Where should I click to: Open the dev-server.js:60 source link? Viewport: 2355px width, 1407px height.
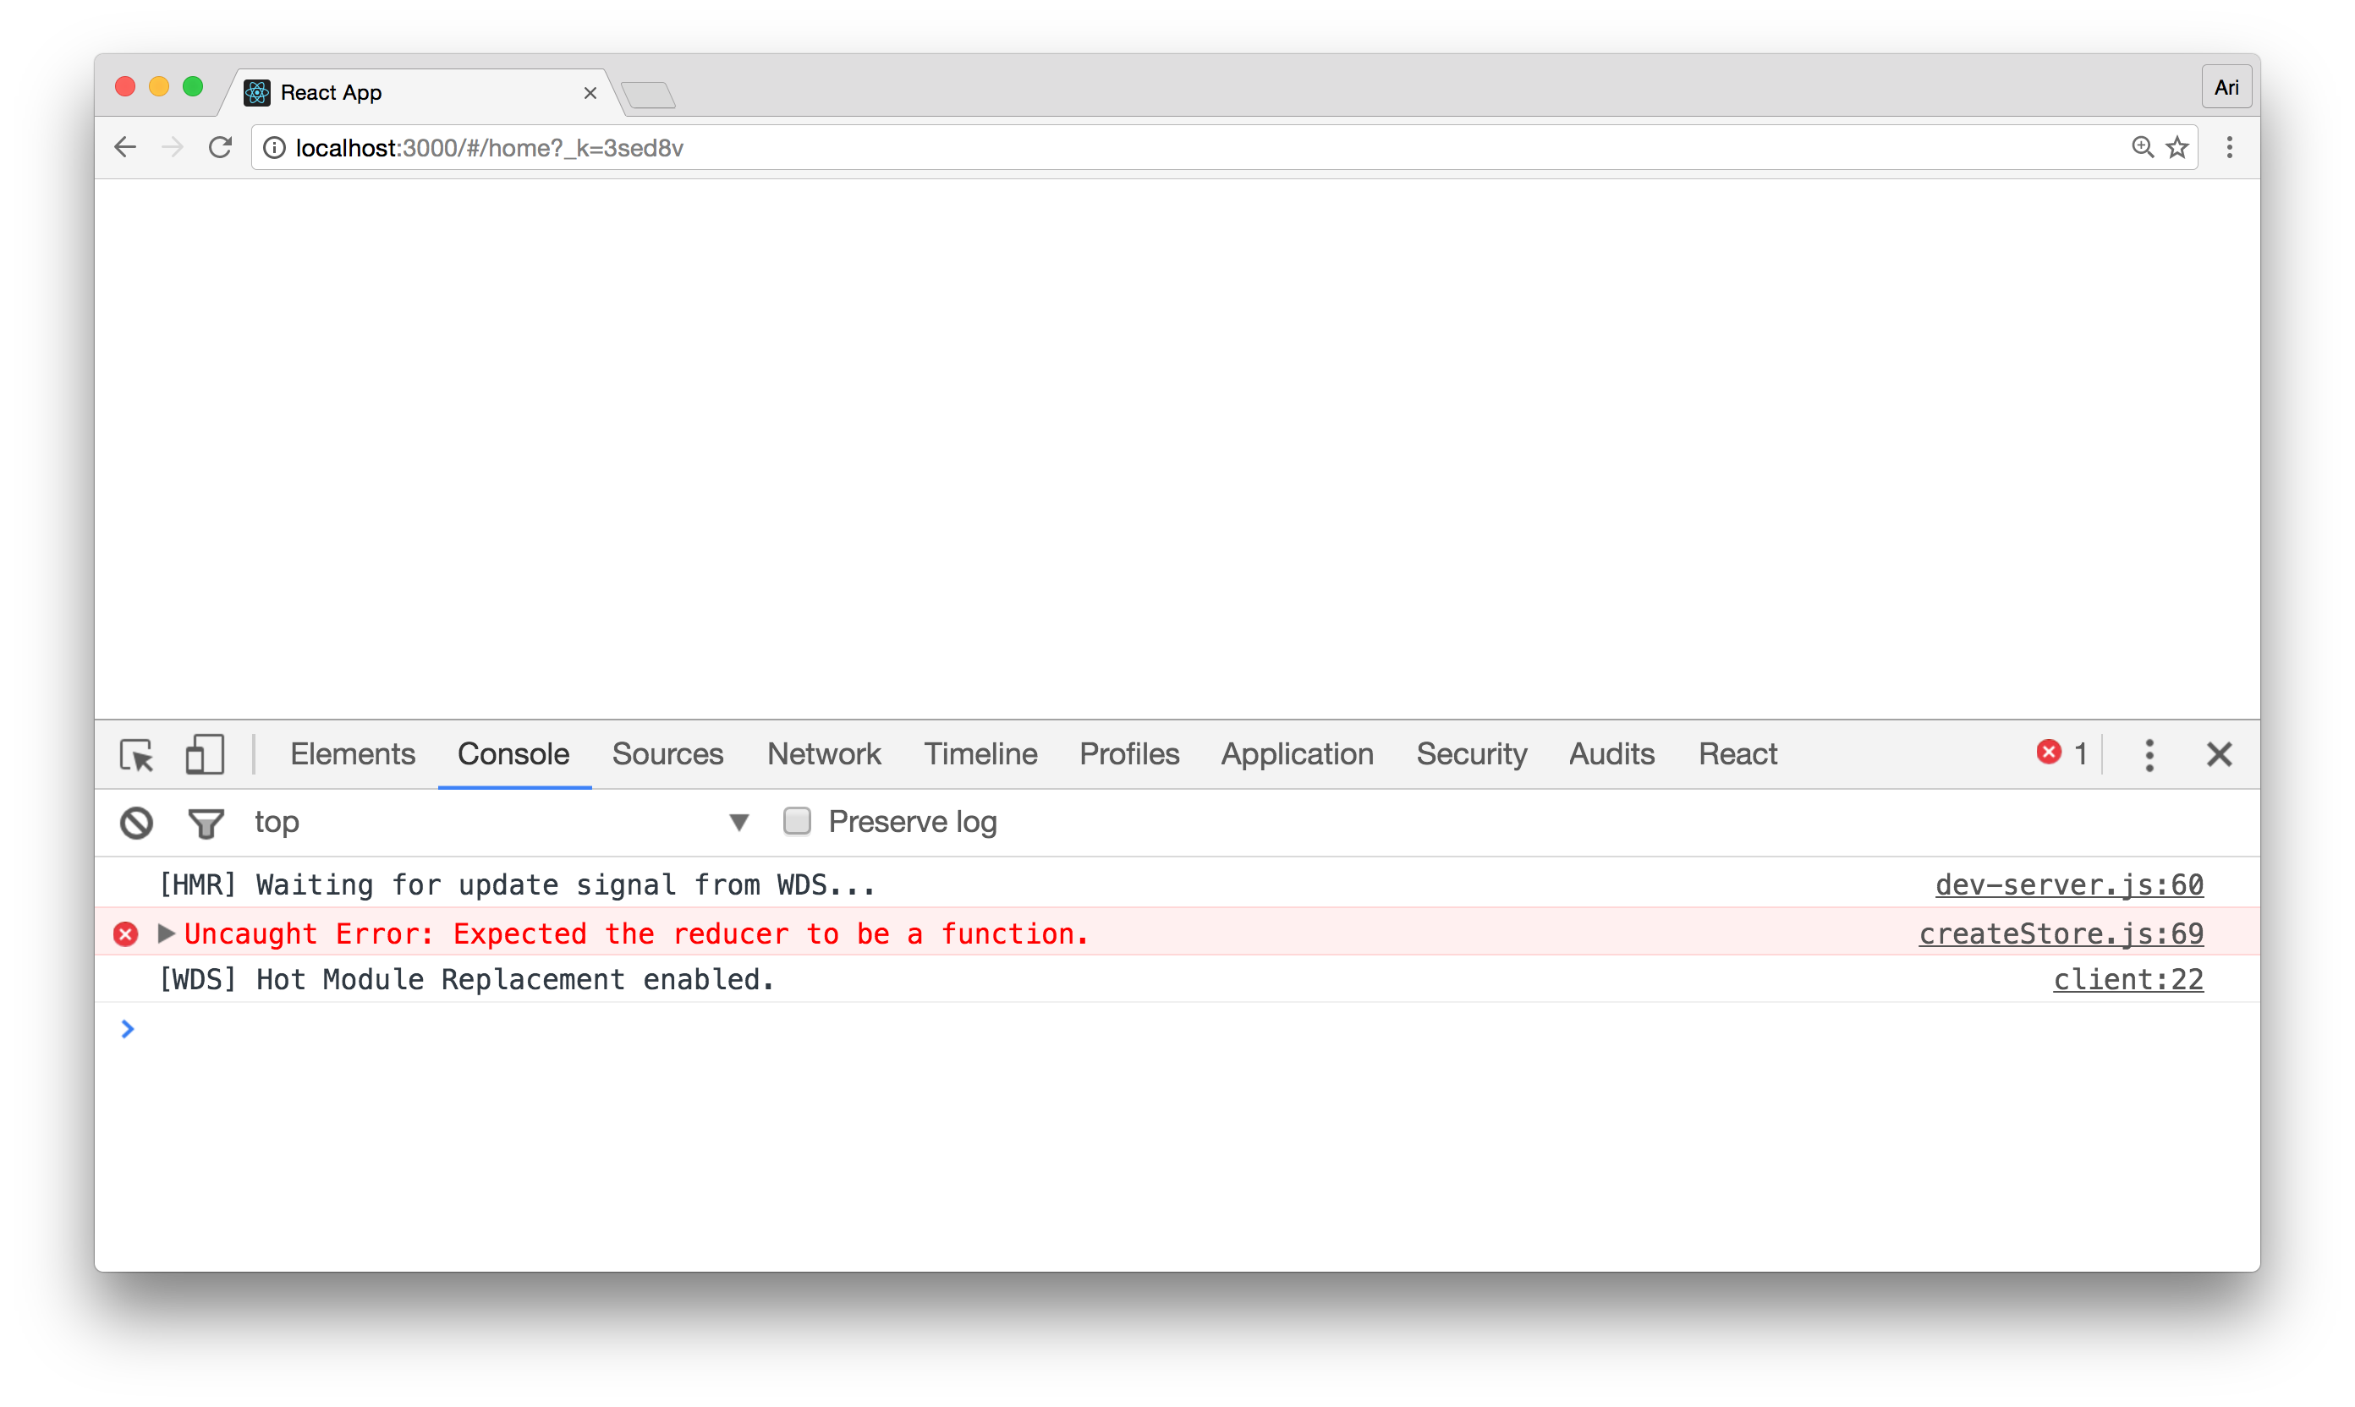tap(2068, 884)
